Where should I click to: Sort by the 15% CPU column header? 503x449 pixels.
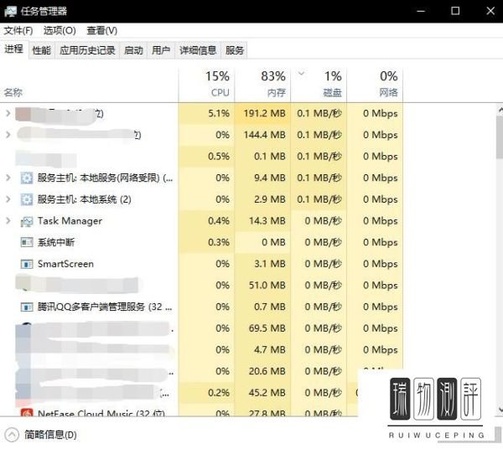click(206, 85)
